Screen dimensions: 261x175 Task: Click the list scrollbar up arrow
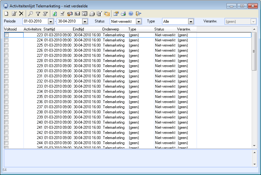254,29
